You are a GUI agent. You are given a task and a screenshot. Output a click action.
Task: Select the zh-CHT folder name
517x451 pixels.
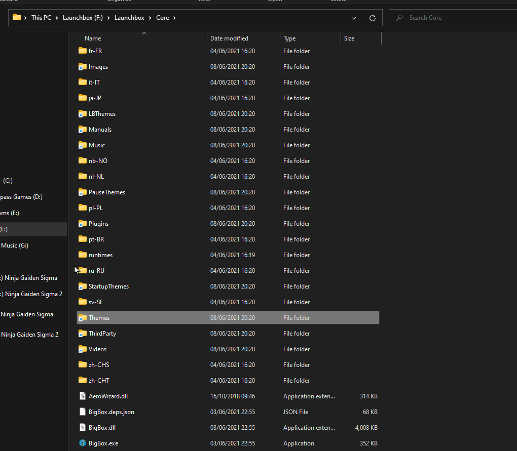coord(99,381)
